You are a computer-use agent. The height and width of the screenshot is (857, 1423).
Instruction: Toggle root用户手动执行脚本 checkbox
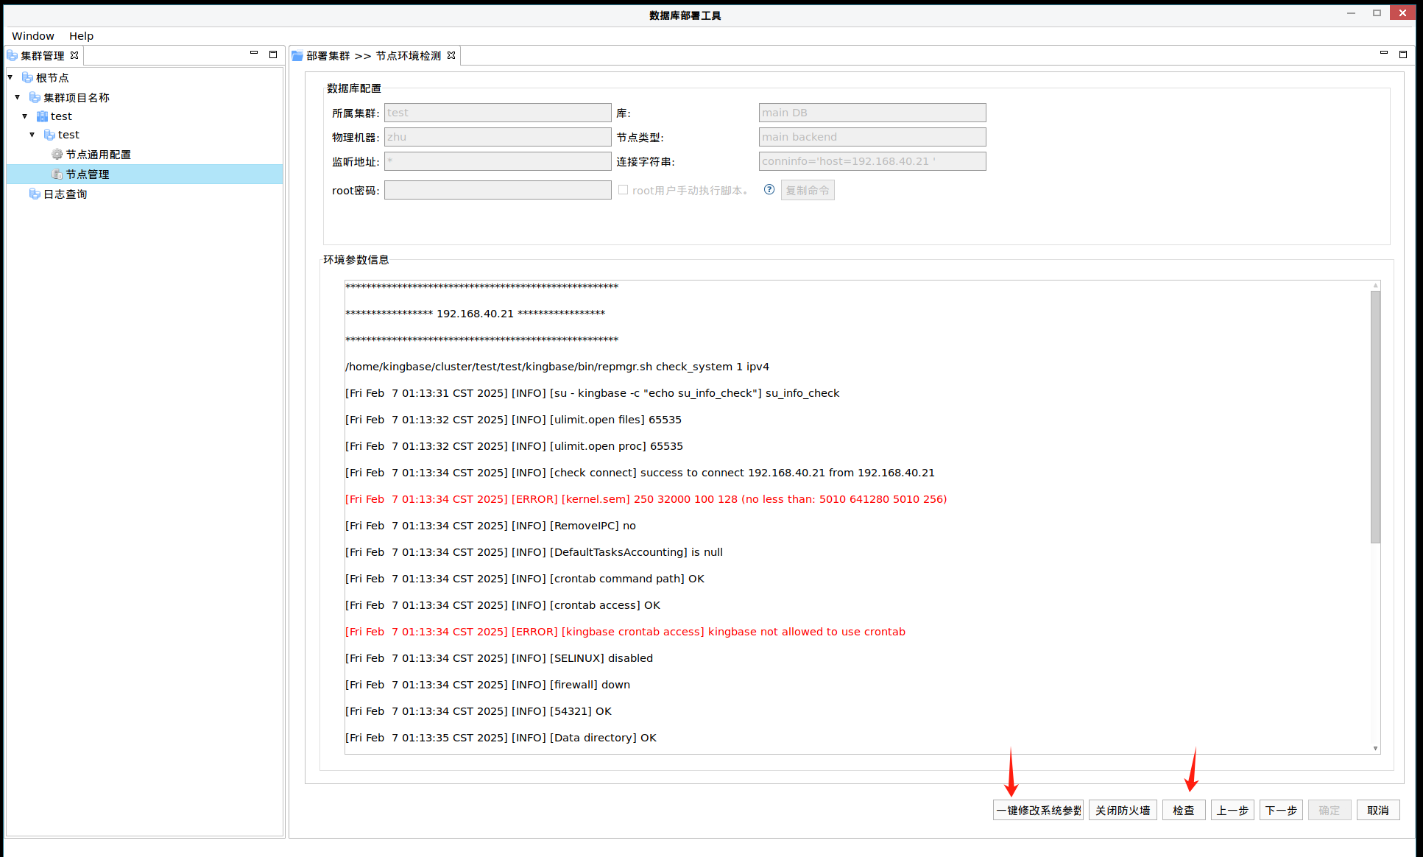click(624, 189)
